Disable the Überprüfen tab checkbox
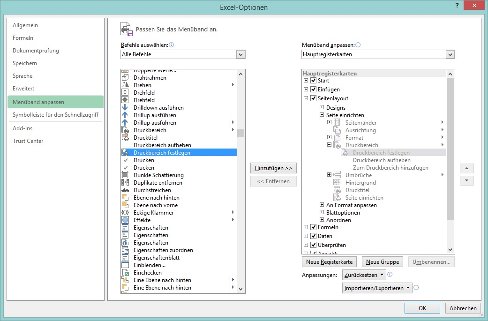Image resolution: width=488 pixels, height=321 pixels. pos(314,245)
